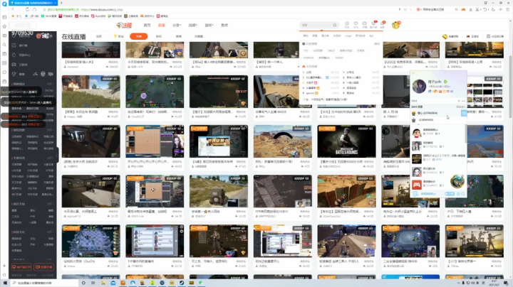Click the browser refresh button
Image resolution: width=513 pixels, height=287 pixels.
coord(27,9)
